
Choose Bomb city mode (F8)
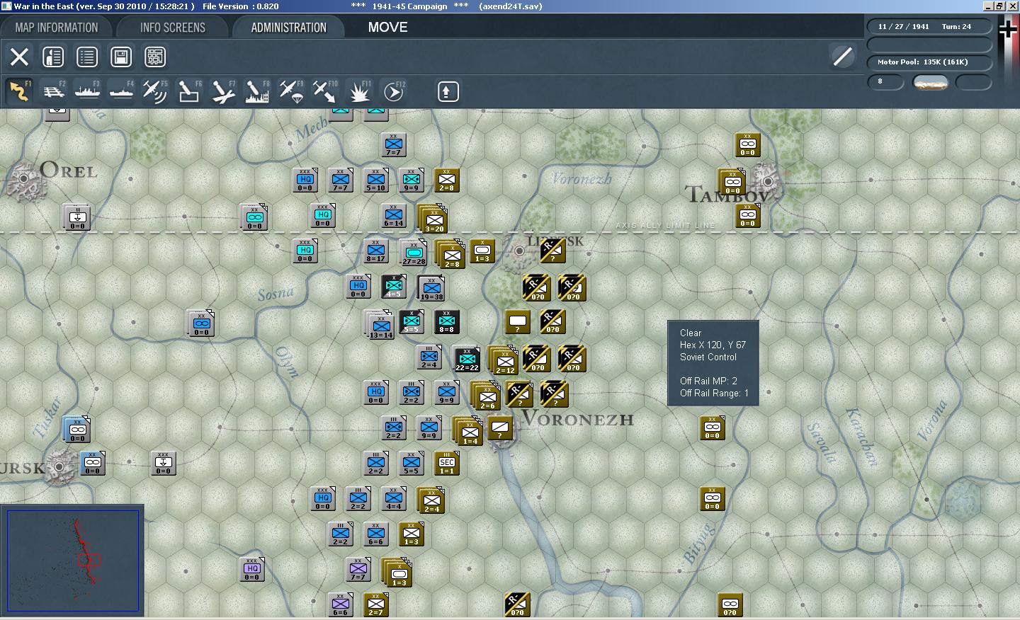click(257, 91)
